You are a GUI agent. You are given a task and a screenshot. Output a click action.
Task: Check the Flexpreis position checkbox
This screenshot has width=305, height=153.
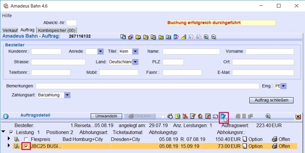coord(26,139)
